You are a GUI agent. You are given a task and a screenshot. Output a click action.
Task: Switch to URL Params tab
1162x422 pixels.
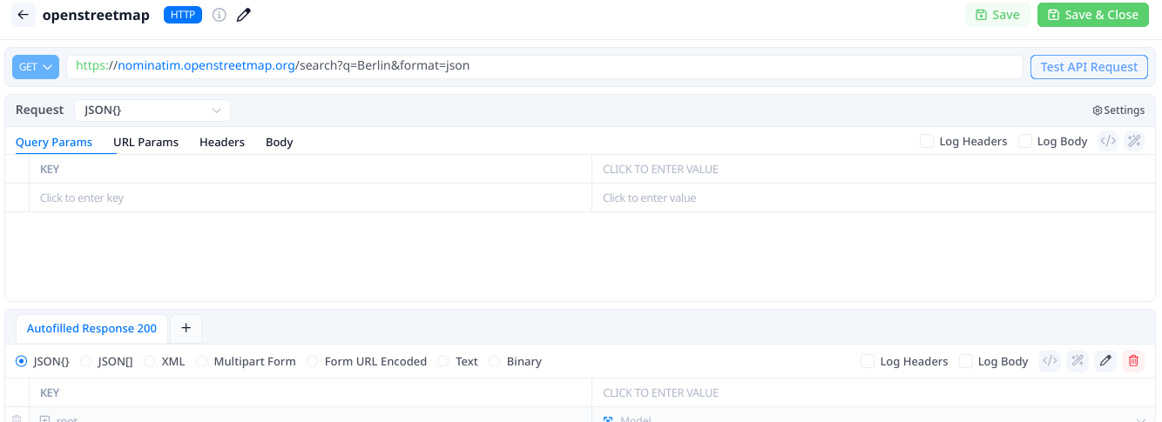pyautogui.click(x=145, y=142)
